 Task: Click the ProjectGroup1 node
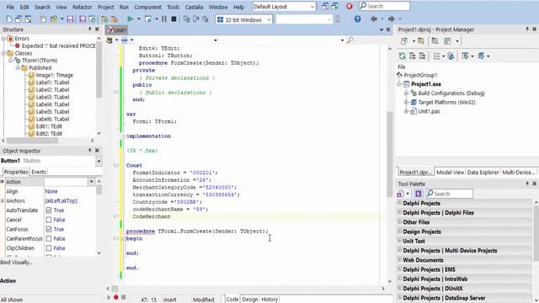click(x=420, y=75)
